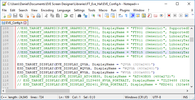Open the File menu
195x100 pixels.
4,10
